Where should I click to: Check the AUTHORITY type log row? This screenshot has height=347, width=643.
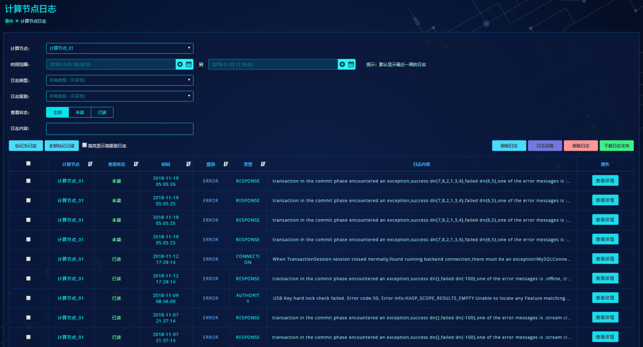[28, 298]
